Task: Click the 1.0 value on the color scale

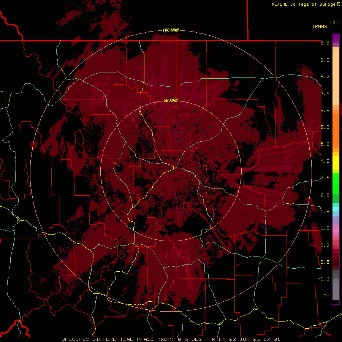Action: coord(325,228)
